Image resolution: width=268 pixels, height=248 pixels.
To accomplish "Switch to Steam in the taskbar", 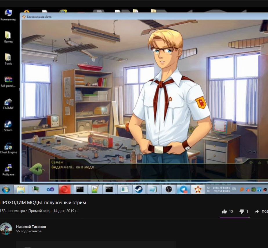I will (139, 189).
